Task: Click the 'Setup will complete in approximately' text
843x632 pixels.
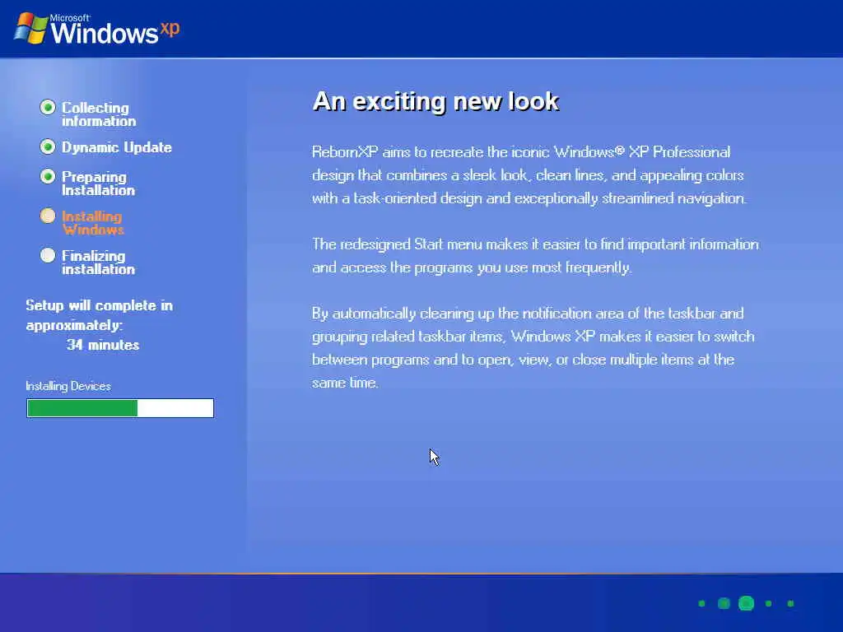Action: point(100,315)
